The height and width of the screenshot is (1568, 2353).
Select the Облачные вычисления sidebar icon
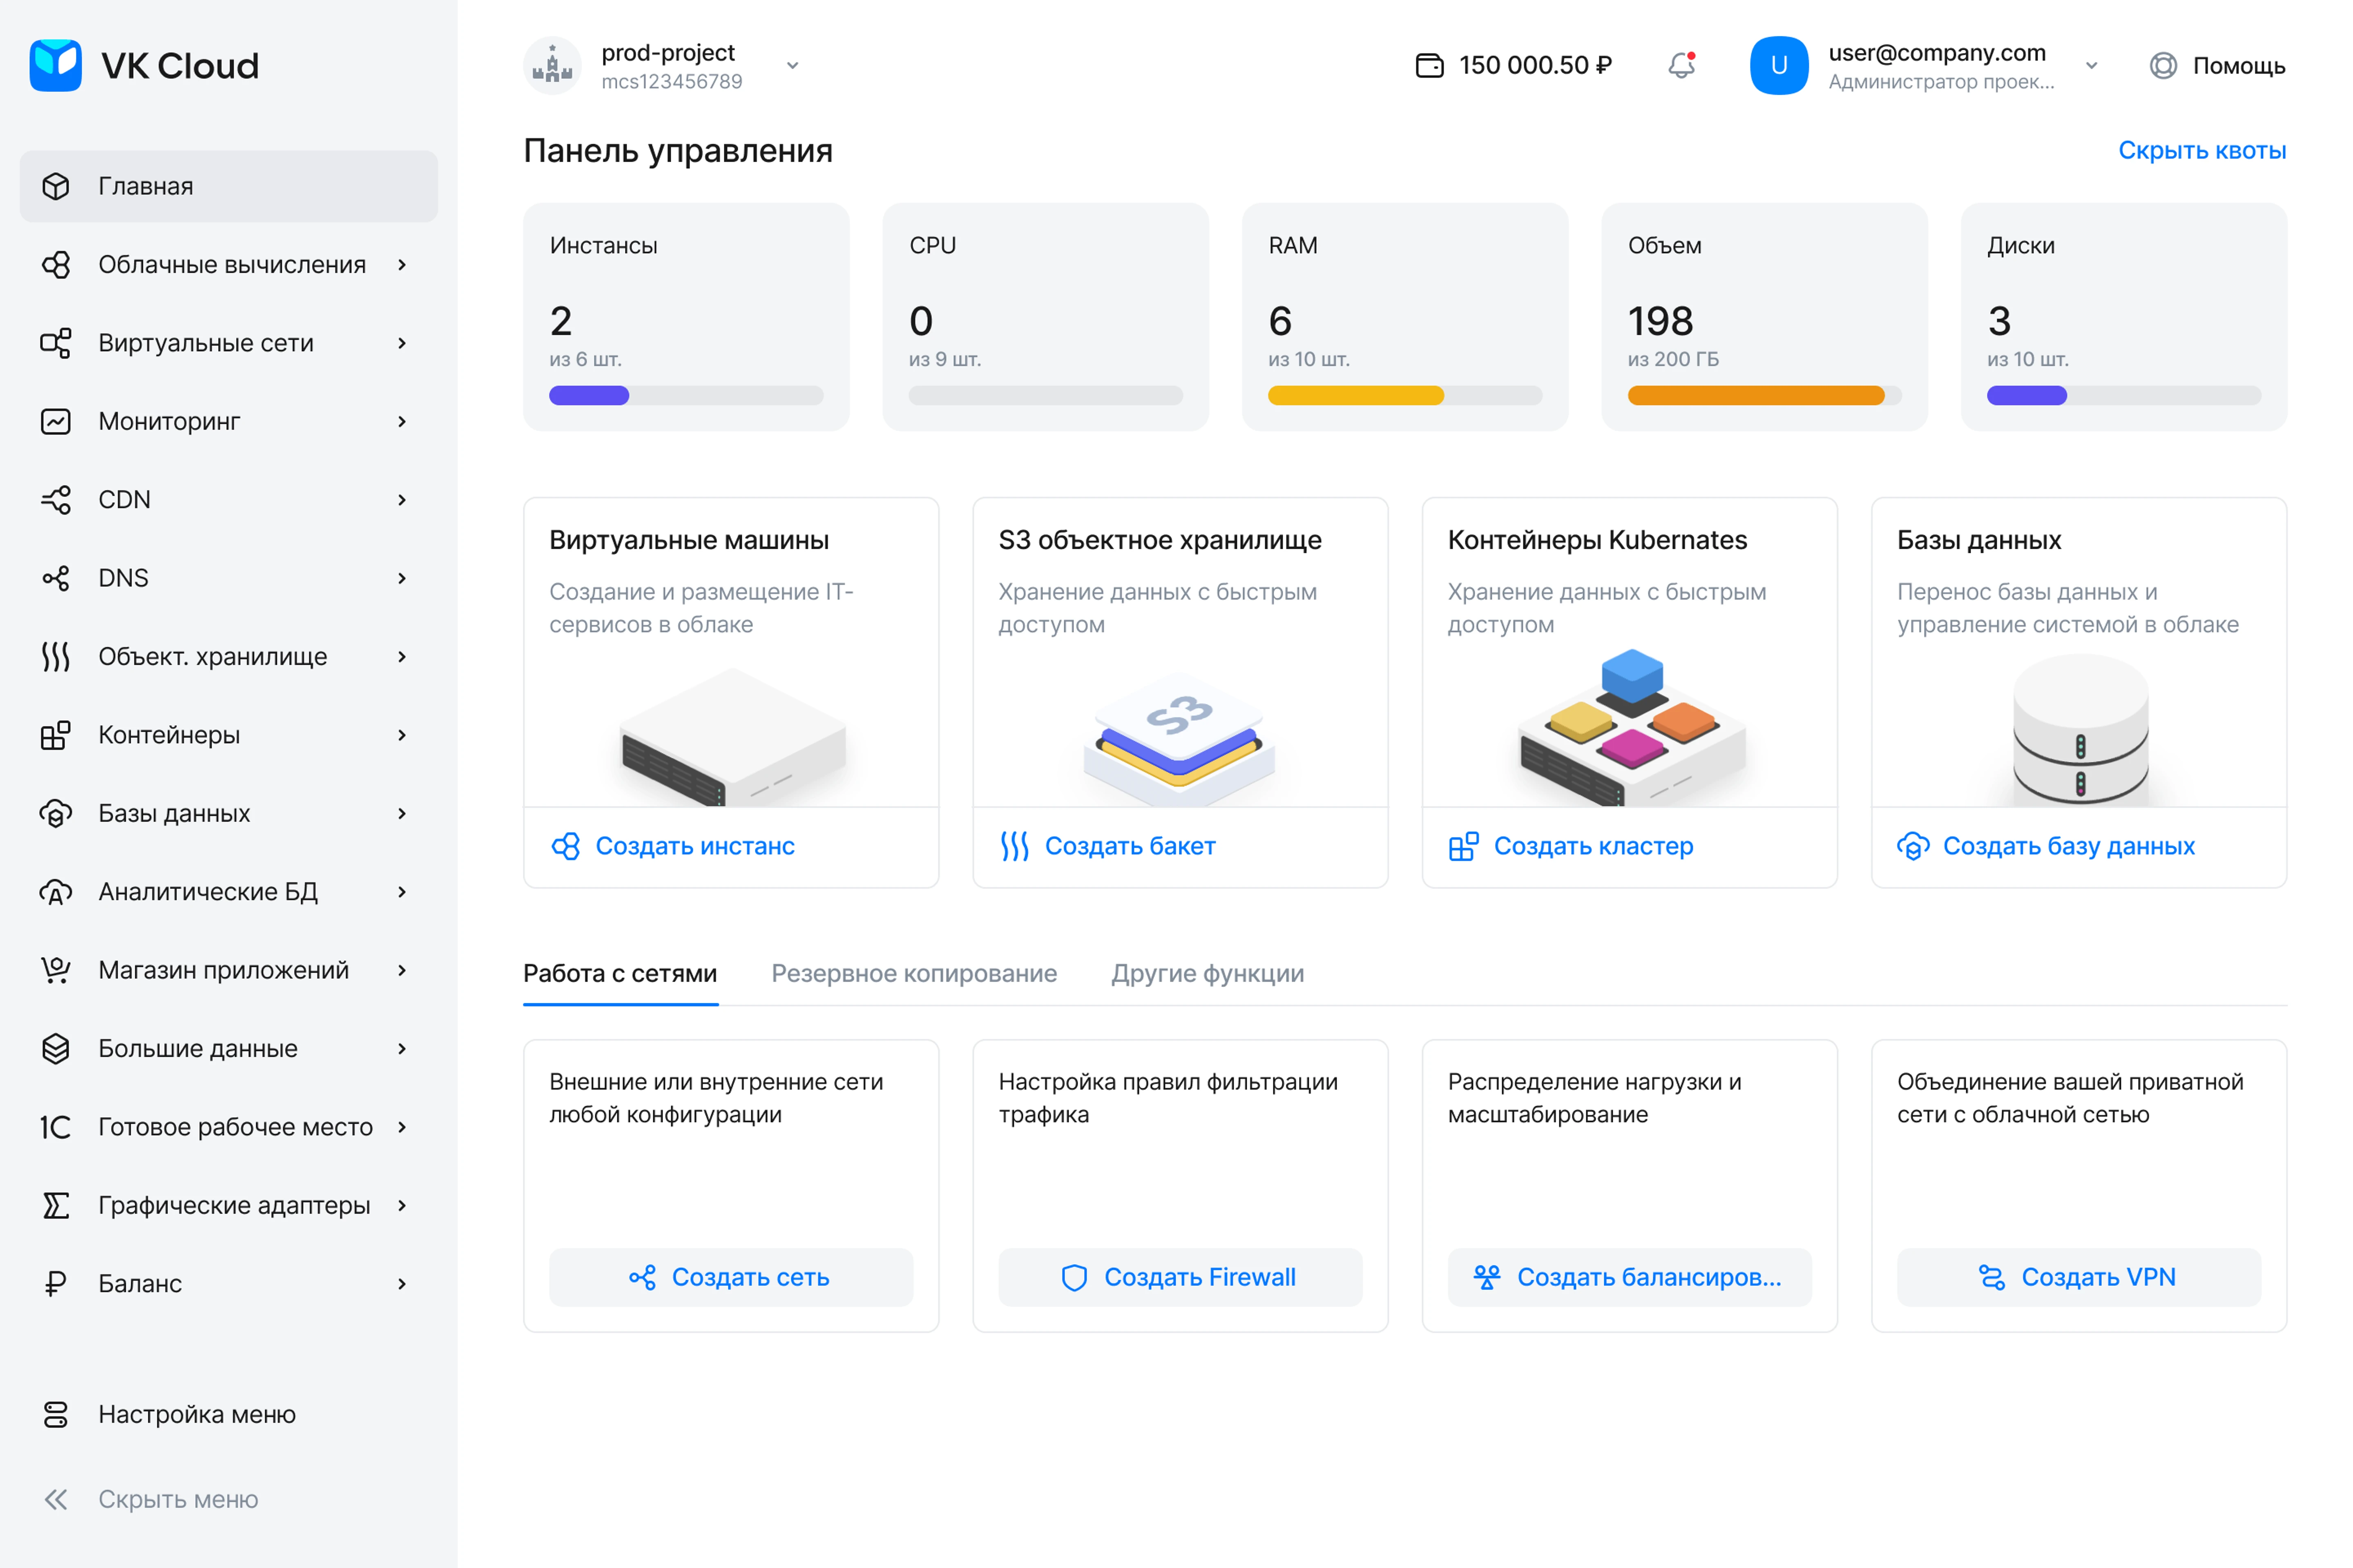pyautogui.click(x=56, y=264)
